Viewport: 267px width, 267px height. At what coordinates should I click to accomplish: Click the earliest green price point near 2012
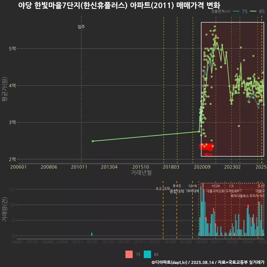coord(93,141)
